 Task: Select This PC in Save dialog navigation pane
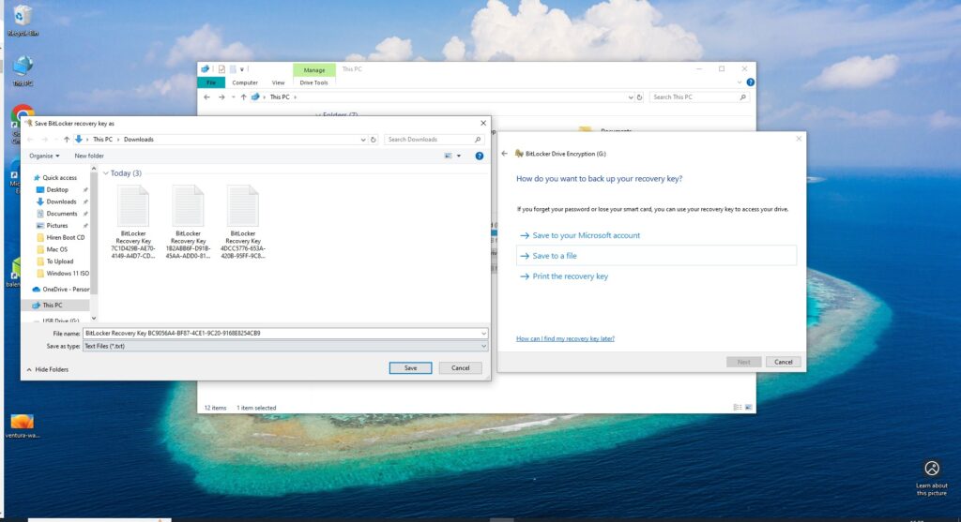coord(53,306)
